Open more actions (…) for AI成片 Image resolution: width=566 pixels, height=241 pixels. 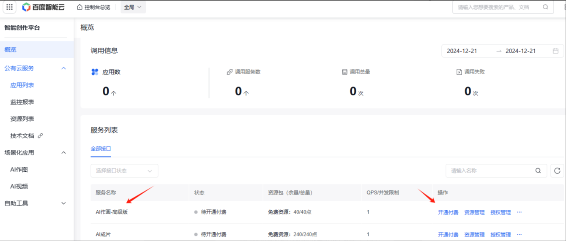coord(520,234)
